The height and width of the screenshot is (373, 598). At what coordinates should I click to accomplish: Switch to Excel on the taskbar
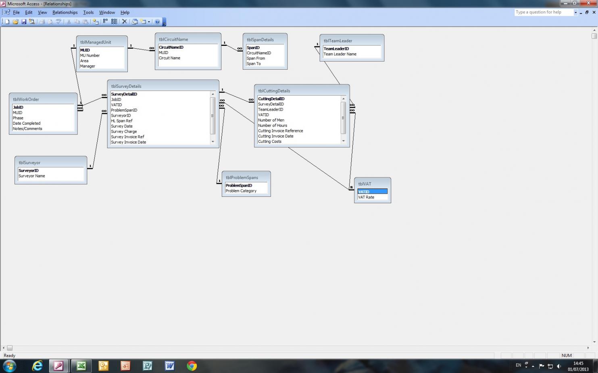click(81, 366)
